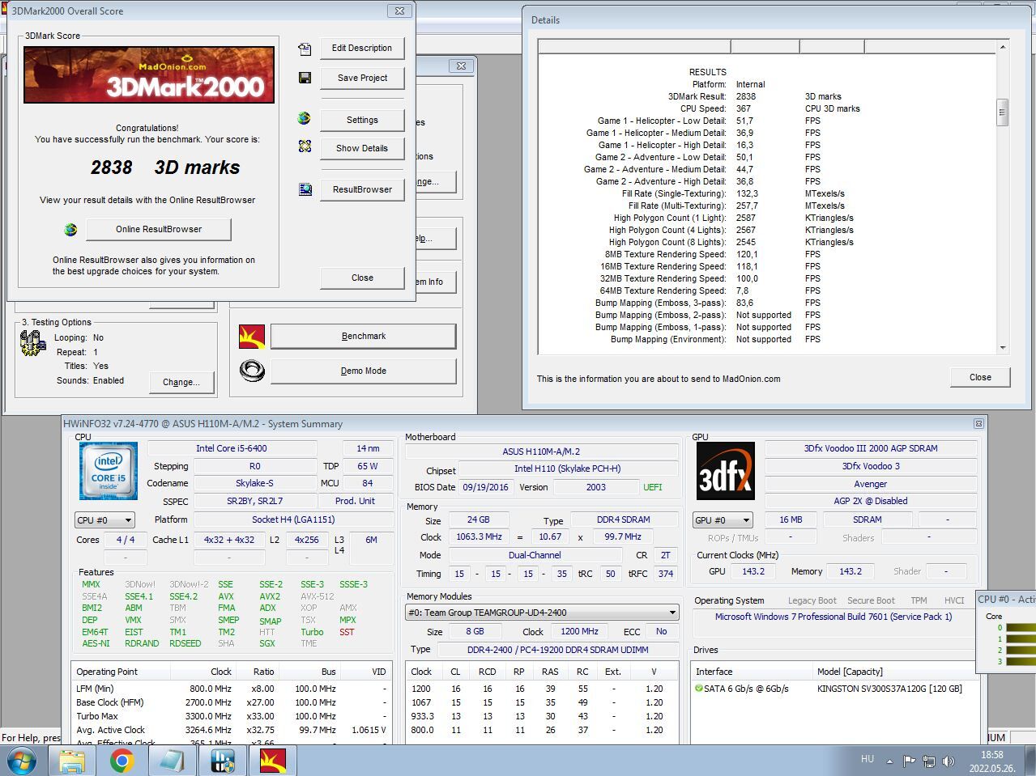Image resolution: width=1036 pixels, height=776 pixels.
Task: Click the Details list scrollbar thumb
Action: (x=1003, y=112)
